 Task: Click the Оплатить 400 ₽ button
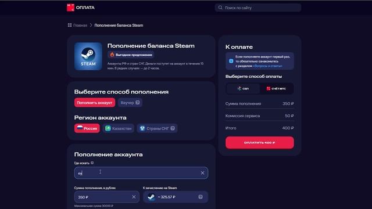pyautogui.click(x=260, y=143)
